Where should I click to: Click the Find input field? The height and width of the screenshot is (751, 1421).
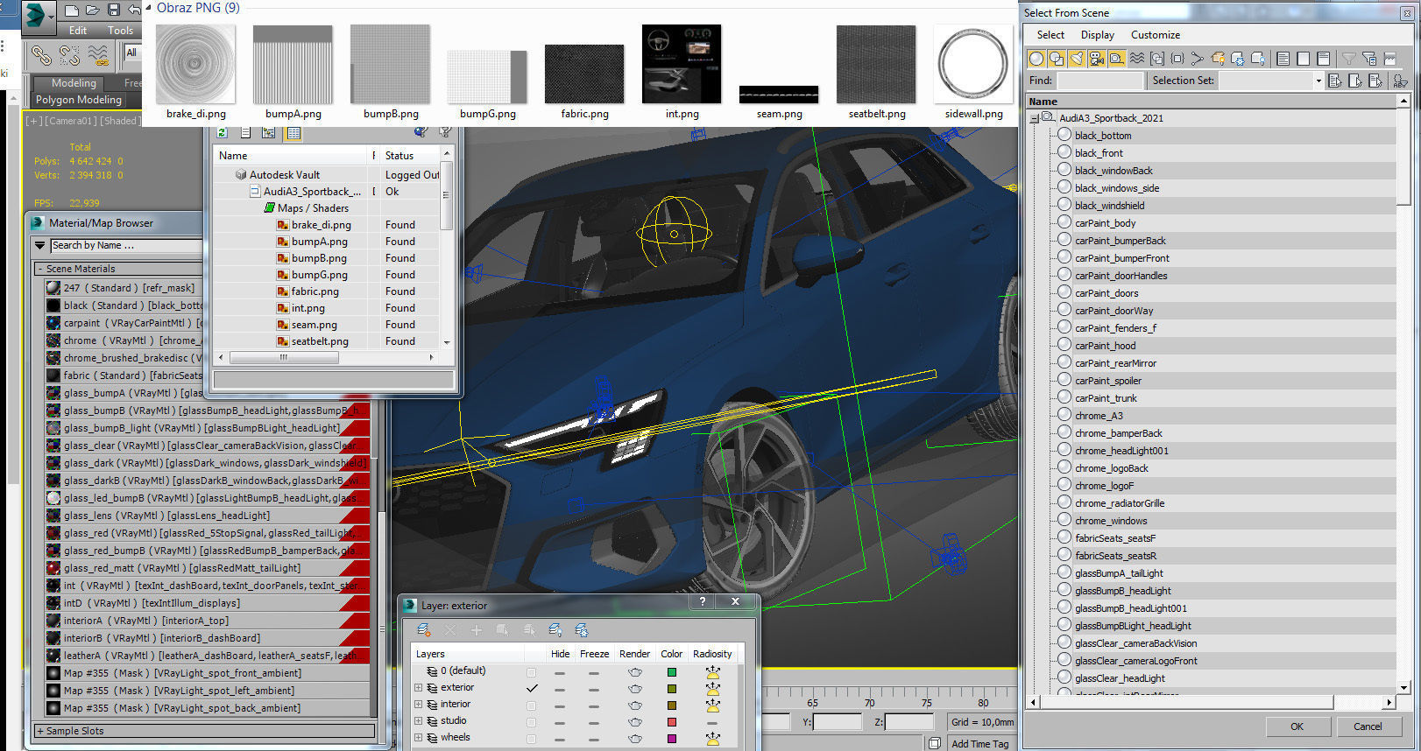point(1099,81)
